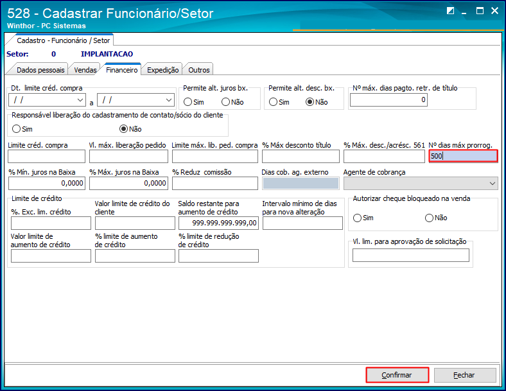Click the % Reduz comissão field
Image resolution: width=506 pixels, height=391 pixels.
click(x=215, y=183)
